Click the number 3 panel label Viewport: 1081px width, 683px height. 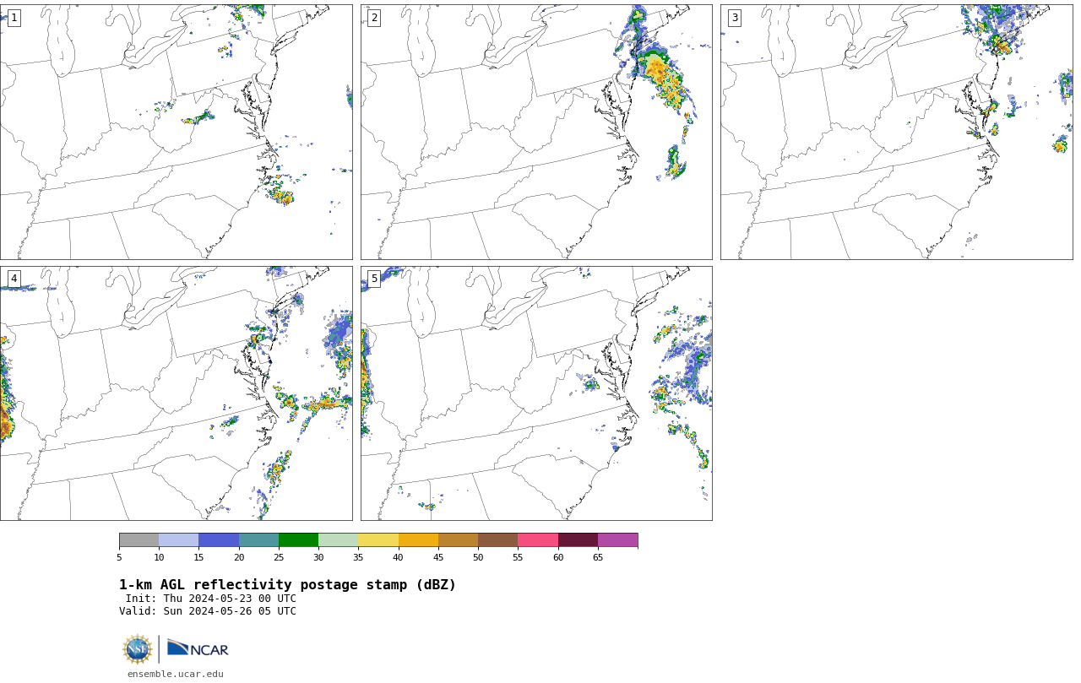(x=734, y=18)
